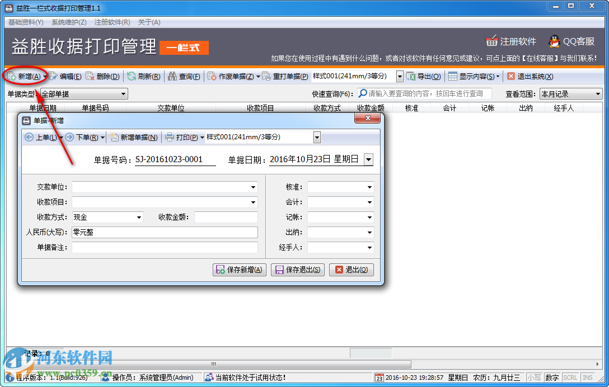Click 重打单据(P) reprint button

(285, 77)
